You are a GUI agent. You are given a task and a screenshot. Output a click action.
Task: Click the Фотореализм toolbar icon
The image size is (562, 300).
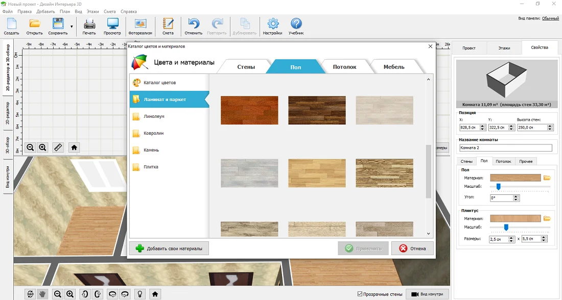140,24
